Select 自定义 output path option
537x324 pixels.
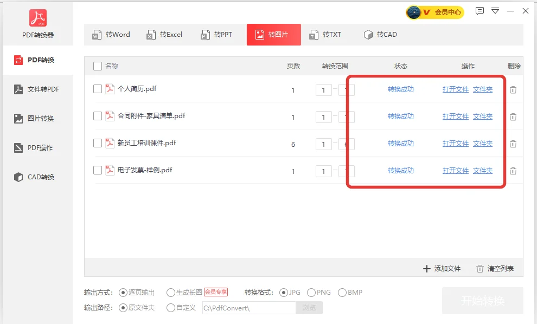click(x=181, y=308)
